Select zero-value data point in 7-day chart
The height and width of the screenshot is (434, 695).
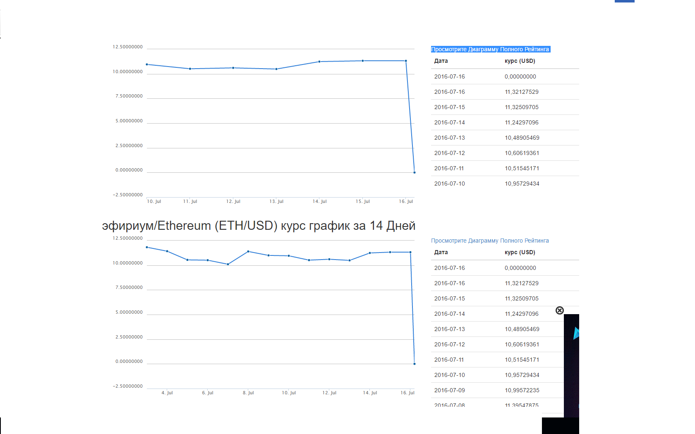click(415, 172)
